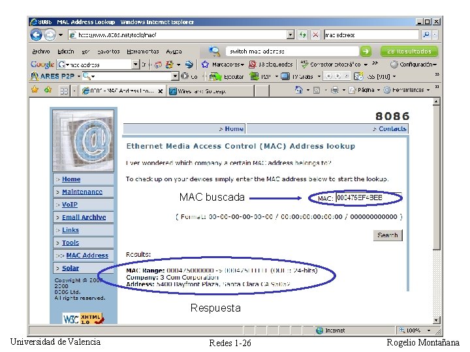This screenshot has height=352, width=470.
Task: Refresh the page with the green arrows icon
Action: pyautogui.click(x=303, y=35)
